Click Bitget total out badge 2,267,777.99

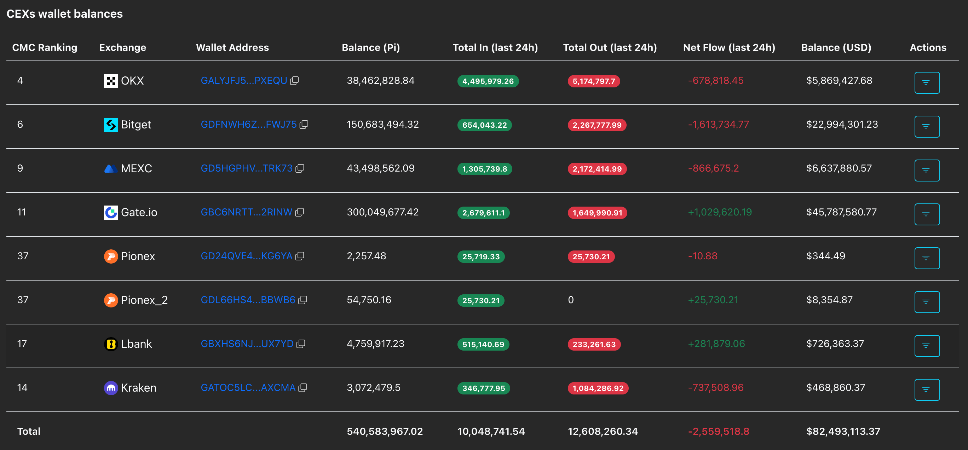click(597, 125)
